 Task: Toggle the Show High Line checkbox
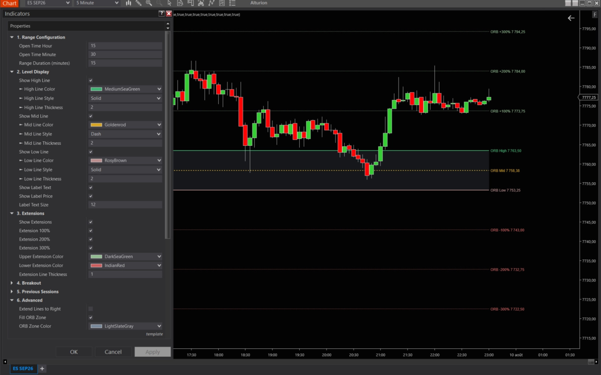[x=91, y=81]
